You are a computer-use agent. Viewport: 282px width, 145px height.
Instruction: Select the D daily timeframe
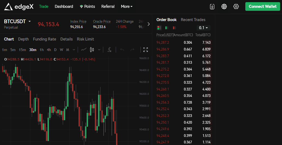tap(55, 50)
